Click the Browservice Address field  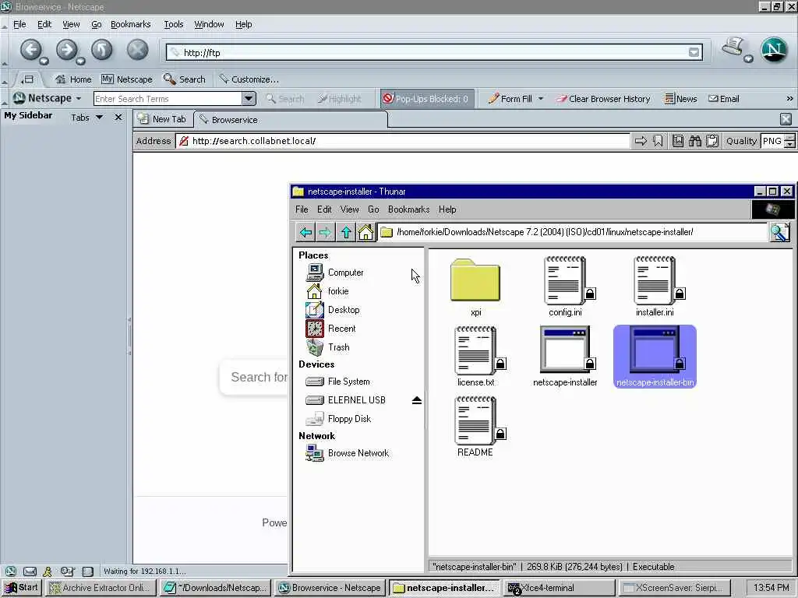pos(402,141)
